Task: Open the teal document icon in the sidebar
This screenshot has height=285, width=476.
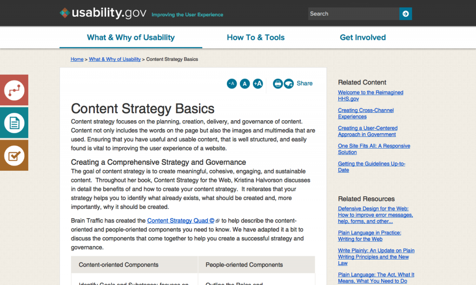Action: (14, 123)
